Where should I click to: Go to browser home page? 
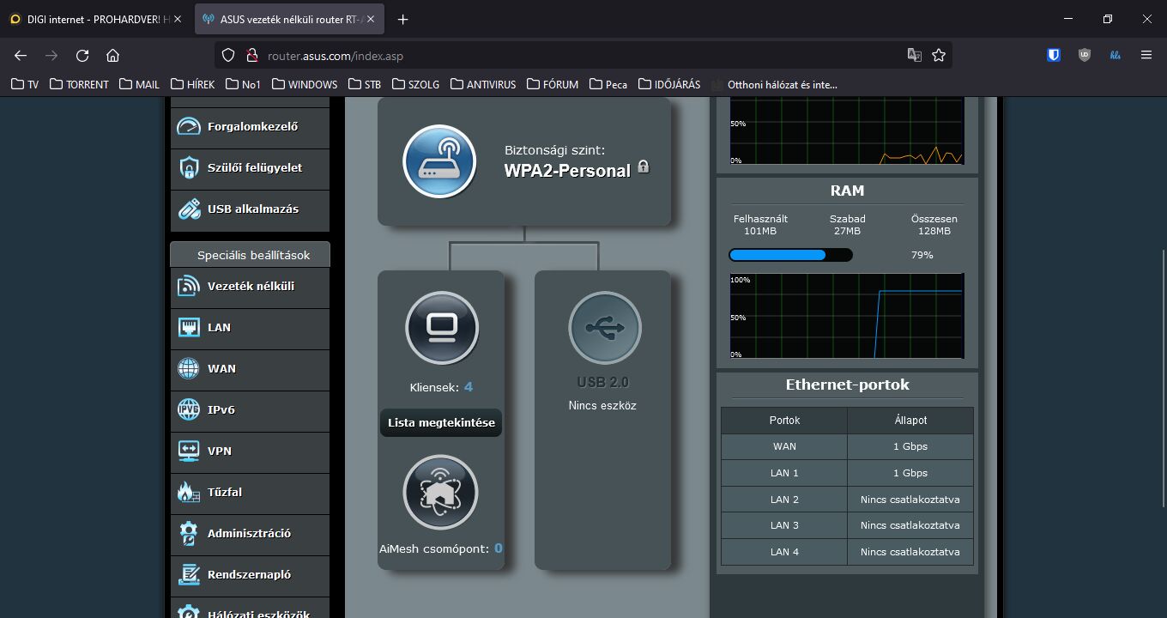click(x=112, y=55)
